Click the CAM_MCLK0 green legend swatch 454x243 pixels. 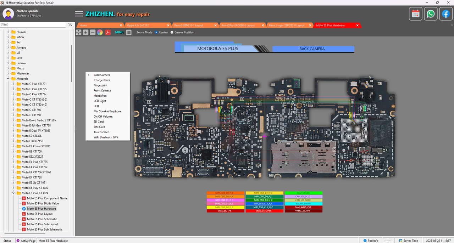tap(303, 193)
